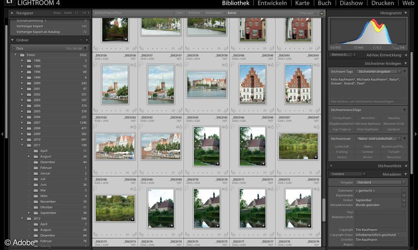Hide the left panel with the edge arrow

pyautogui.click(x=2, y=134)
